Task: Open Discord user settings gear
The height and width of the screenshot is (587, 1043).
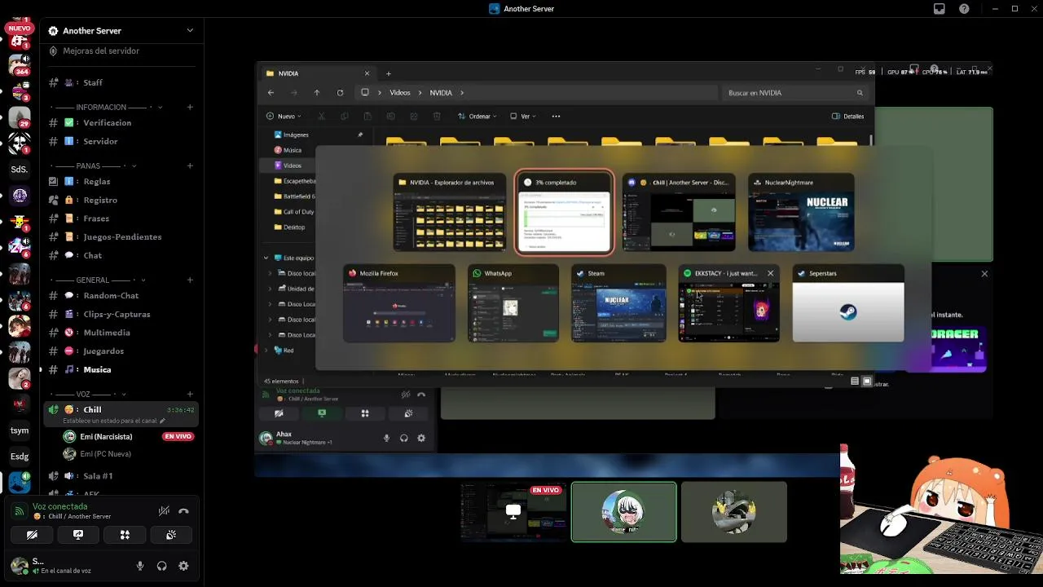Action: 183,566
